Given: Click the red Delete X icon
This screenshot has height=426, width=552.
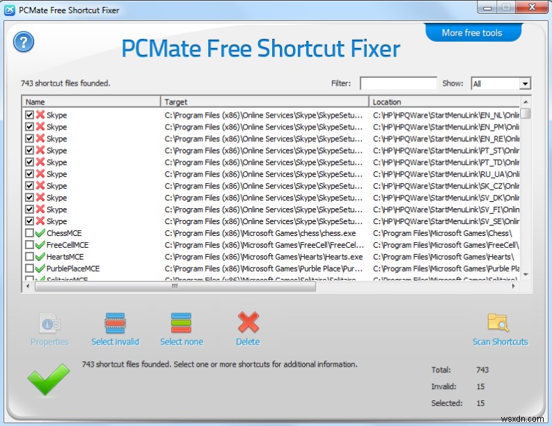Looking at the screenshot, I should click(x=249, y=322).
